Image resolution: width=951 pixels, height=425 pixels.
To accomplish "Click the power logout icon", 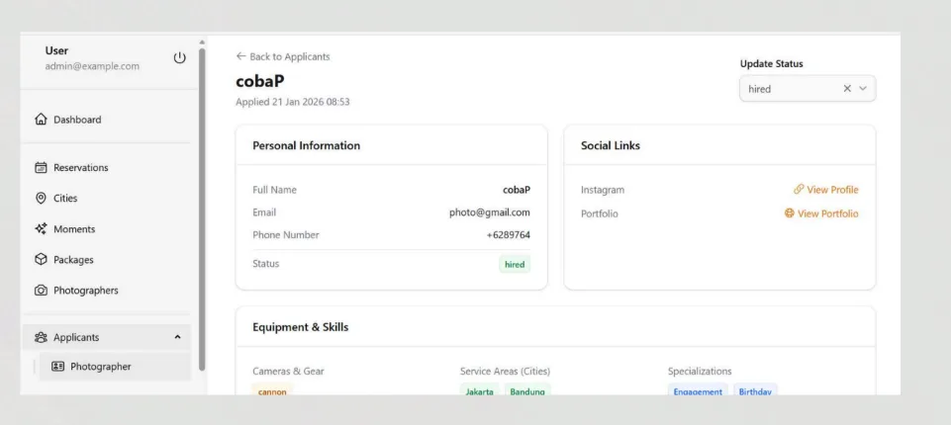I will pyautogui.click(x=179, y=57).
